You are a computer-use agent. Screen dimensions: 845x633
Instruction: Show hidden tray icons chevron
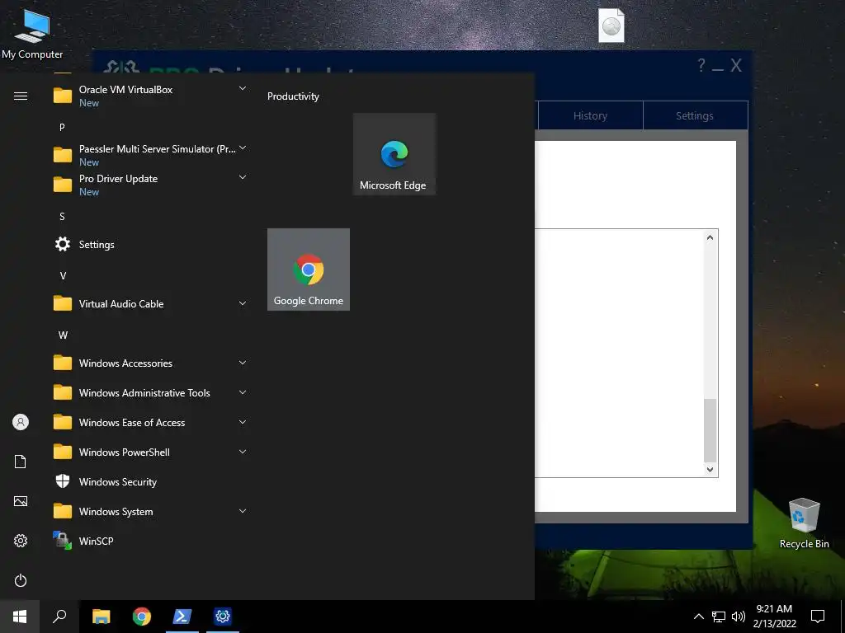[x=698, y=617]
